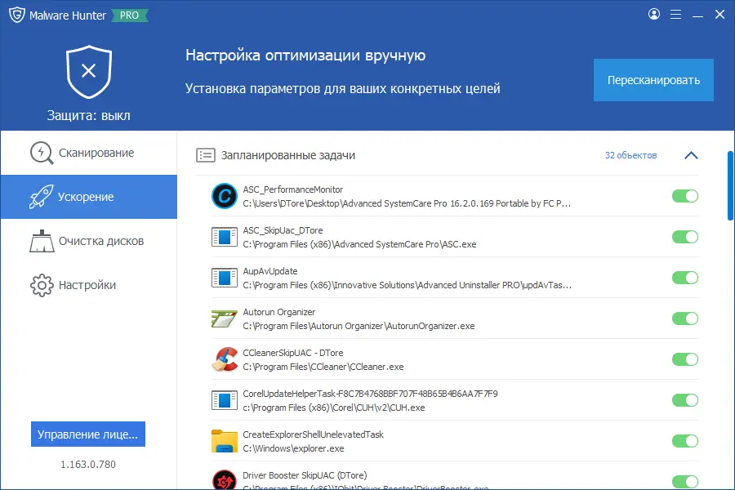Click the version number 1.163.0.780

[x=88, y=464]
